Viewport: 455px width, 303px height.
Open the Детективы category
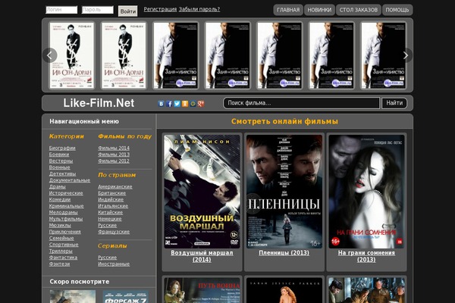pos(62,173)
